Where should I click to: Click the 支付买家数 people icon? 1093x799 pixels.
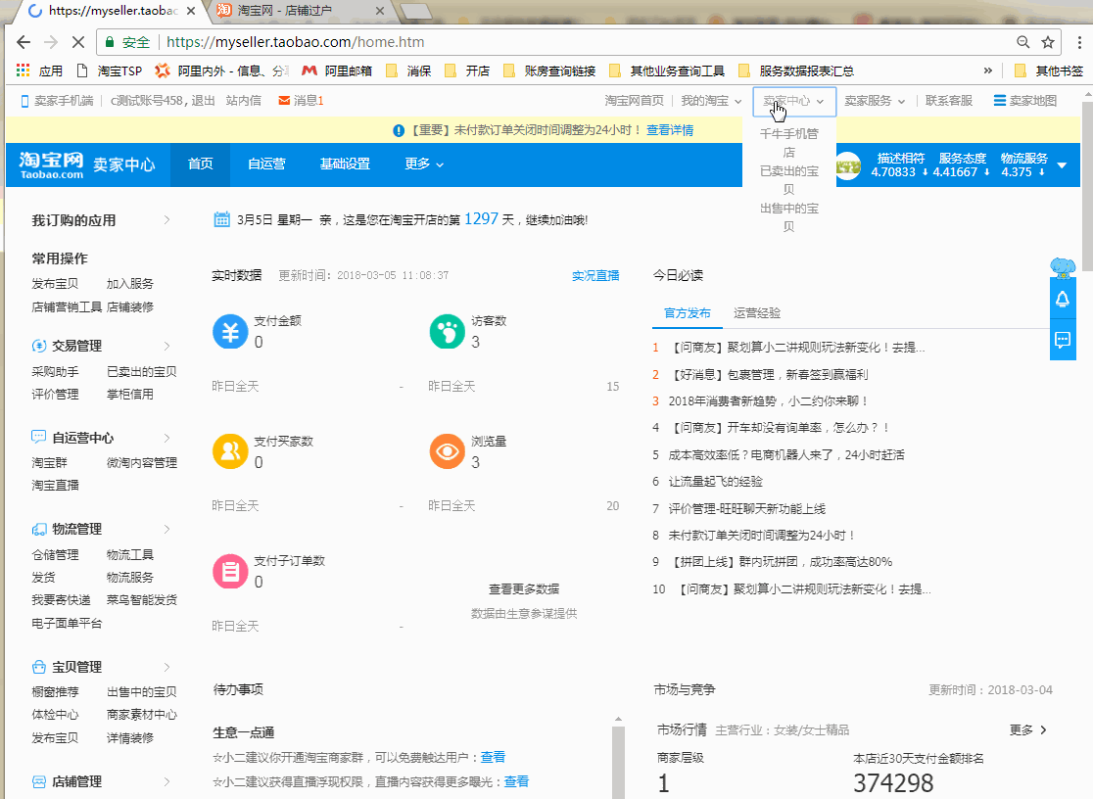click(230, 451)
